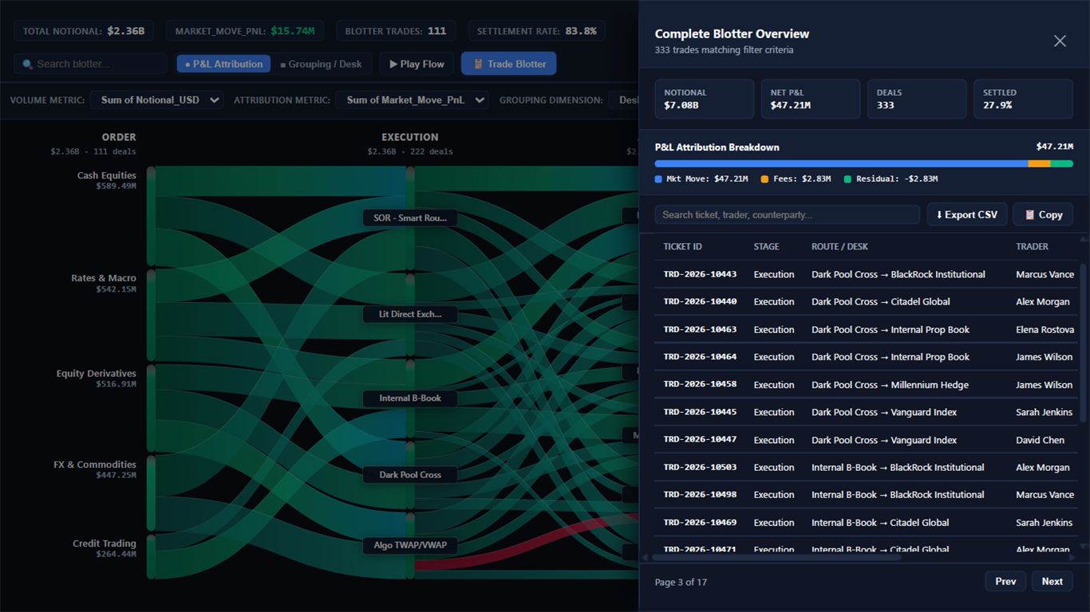
Task: Click the Algo TWAP/VWAP sankey node
Action: tap(410, 545)
